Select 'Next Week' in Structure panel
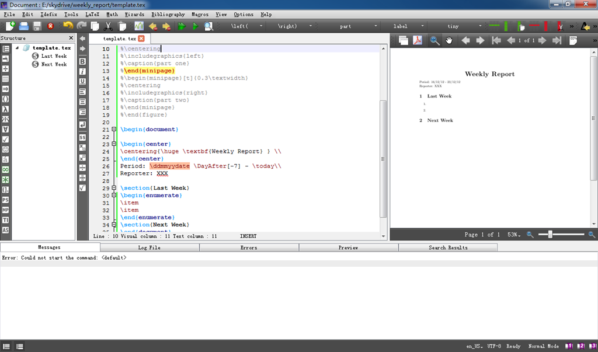The width and height of the screenshot is (598, 352). tap(54, 64)
